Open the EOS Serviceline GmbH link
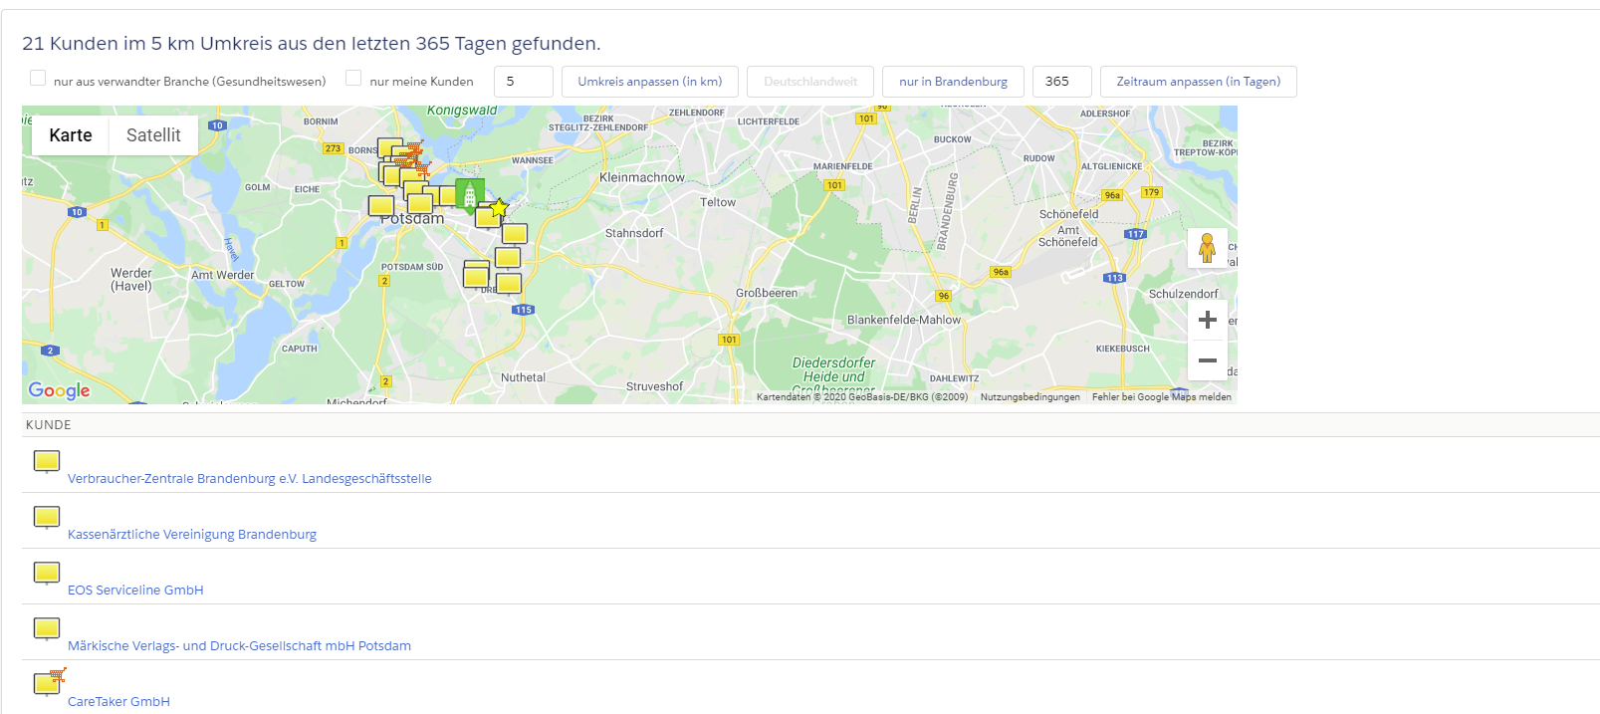The image size is (1600, 714). (135, 591)
